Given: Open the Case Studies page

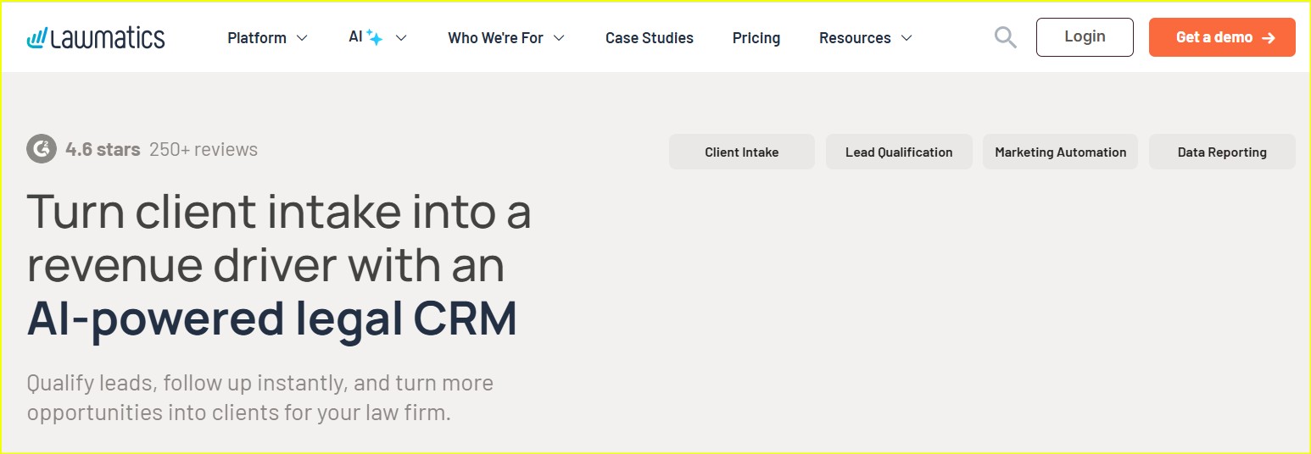Looking at the screenshot, I should coord(650,38).
